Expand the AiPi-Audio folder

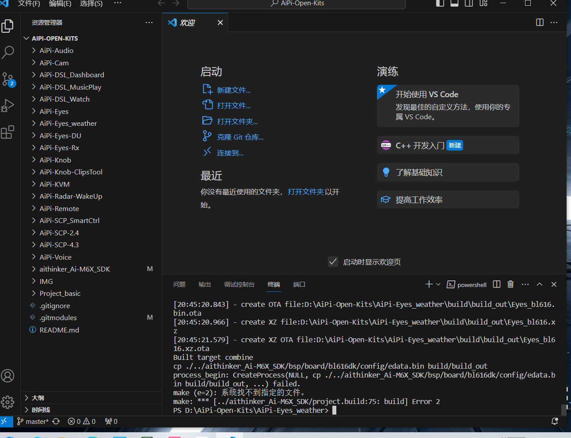91,51
